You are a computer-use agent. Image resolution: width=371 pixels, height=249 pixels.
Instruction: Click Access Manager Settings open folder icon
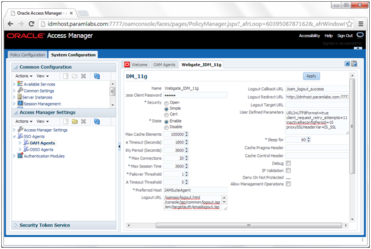point(75,122)
